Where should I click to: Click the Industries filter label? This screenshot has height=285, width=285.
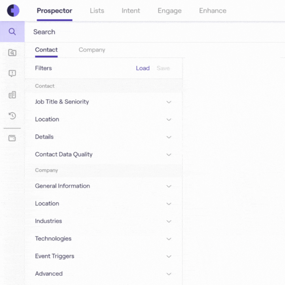coord(49,221)
